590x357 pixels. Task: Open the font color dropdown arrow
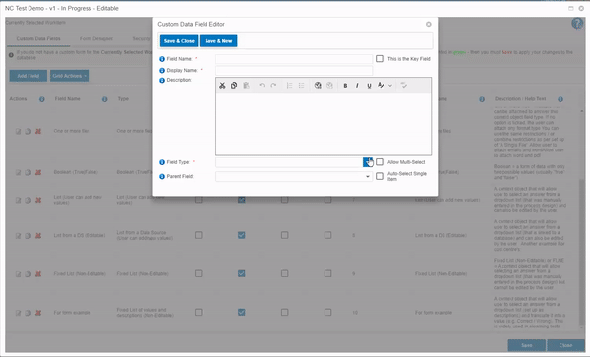[x=390, y=86]
